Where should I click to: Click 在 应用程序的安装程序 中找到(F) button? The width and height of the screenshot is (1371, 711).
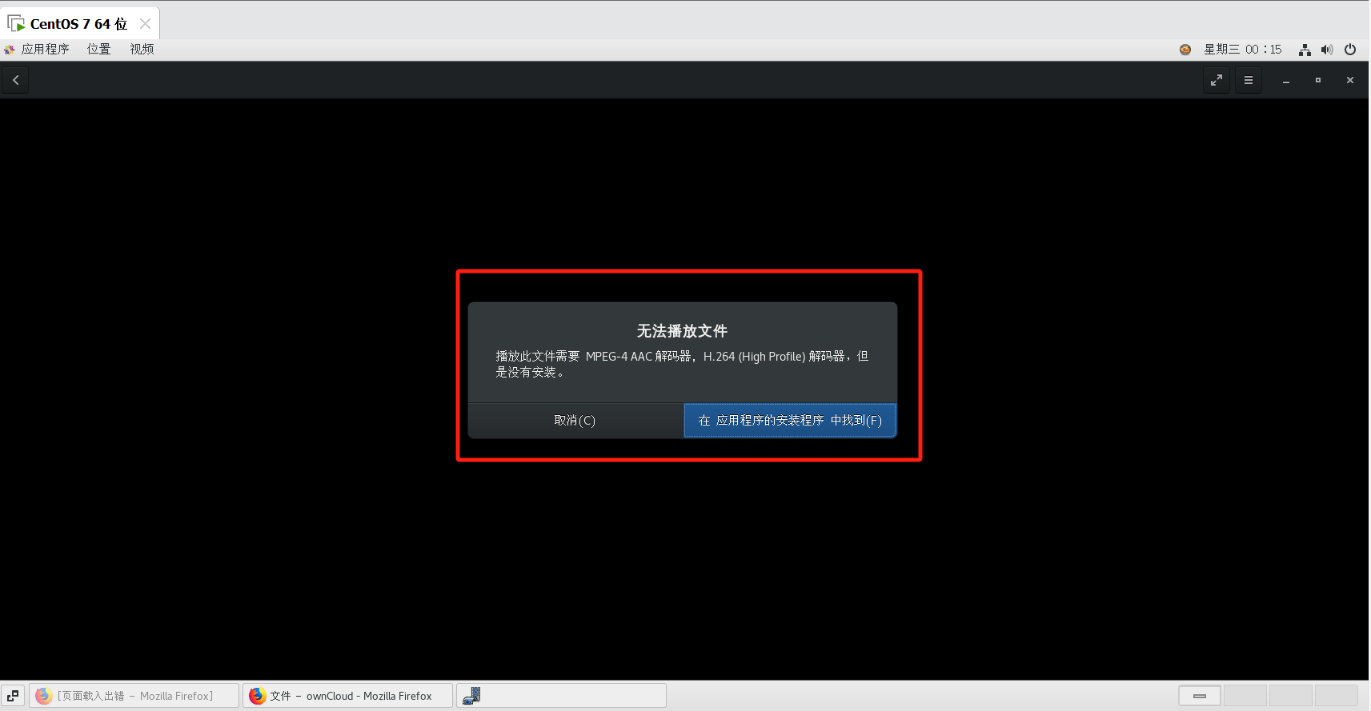790,421
